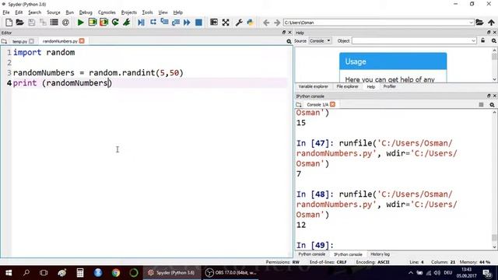Continue execution fast-forward icon

(x=187, y=23)
